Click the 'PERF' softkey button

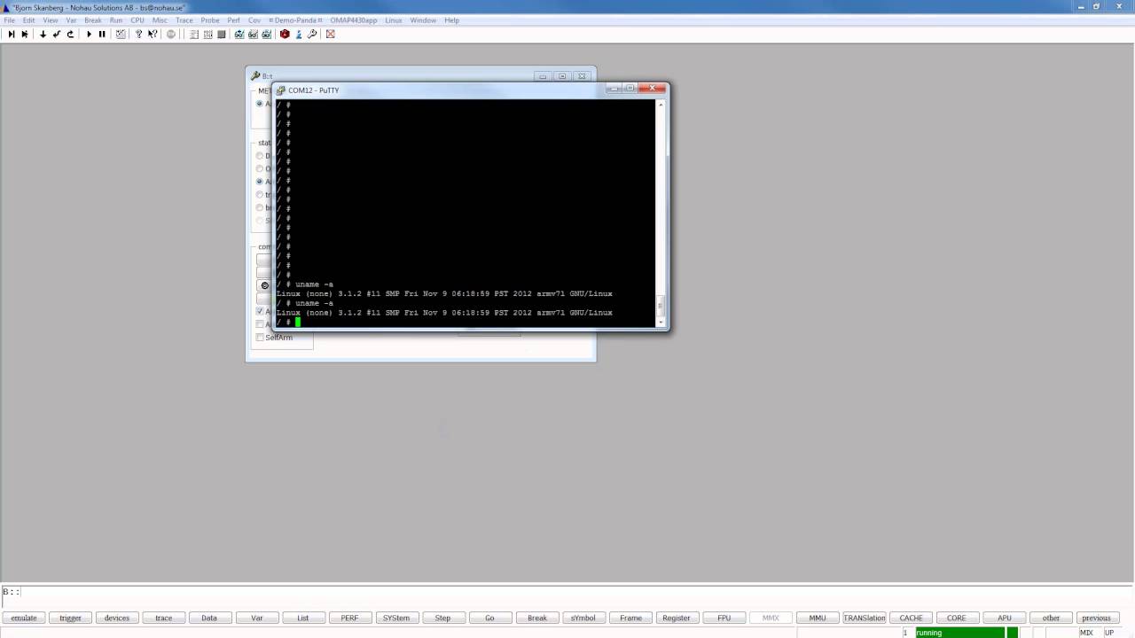pos(349,618)
